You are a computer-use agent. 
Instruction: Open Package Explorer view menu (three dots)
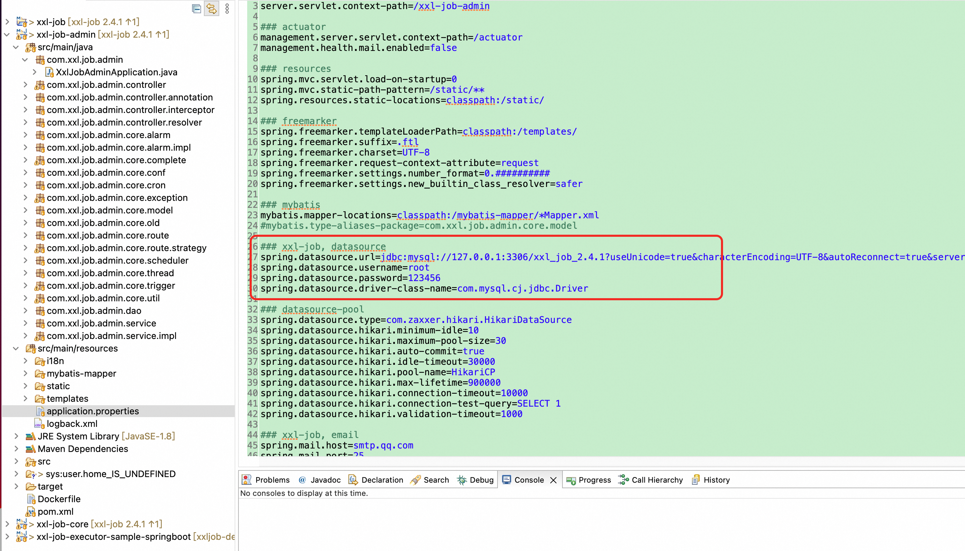(227, 8)
